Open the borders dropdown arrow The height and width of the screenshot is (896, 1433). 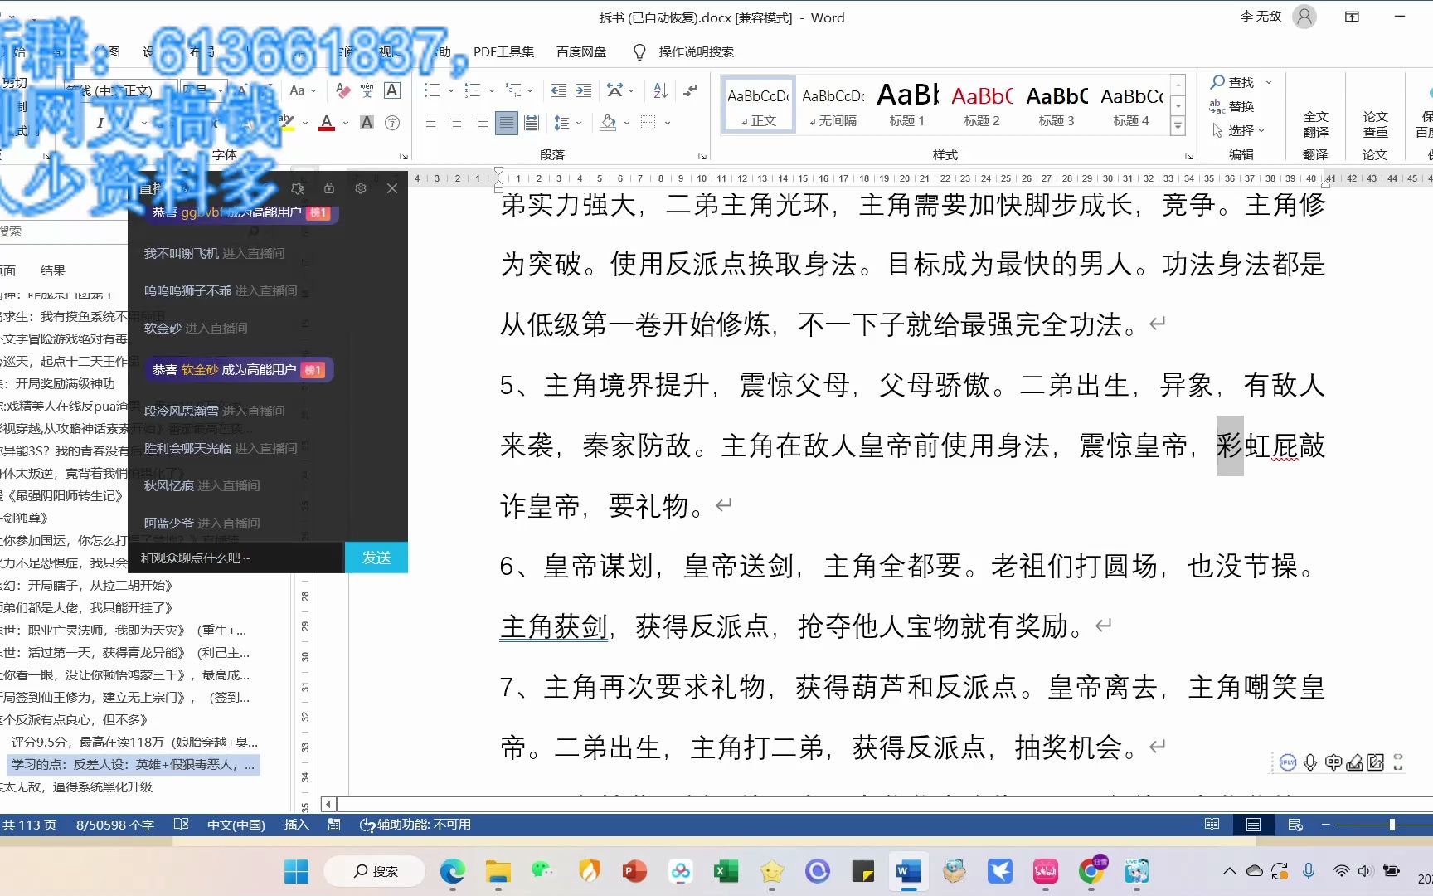tap(667, 123)
